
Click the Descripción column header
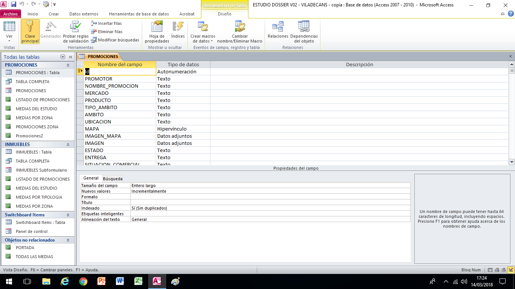359,64
